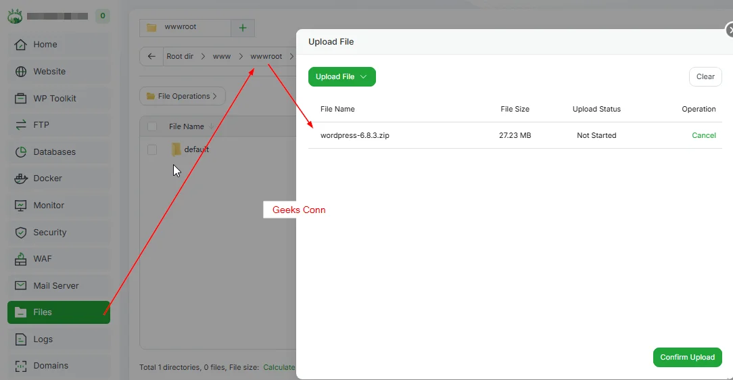Viewport: 733px width, 380px height.
Task: Click the Clear button in upload dialog
Action: tap(705, 76)
